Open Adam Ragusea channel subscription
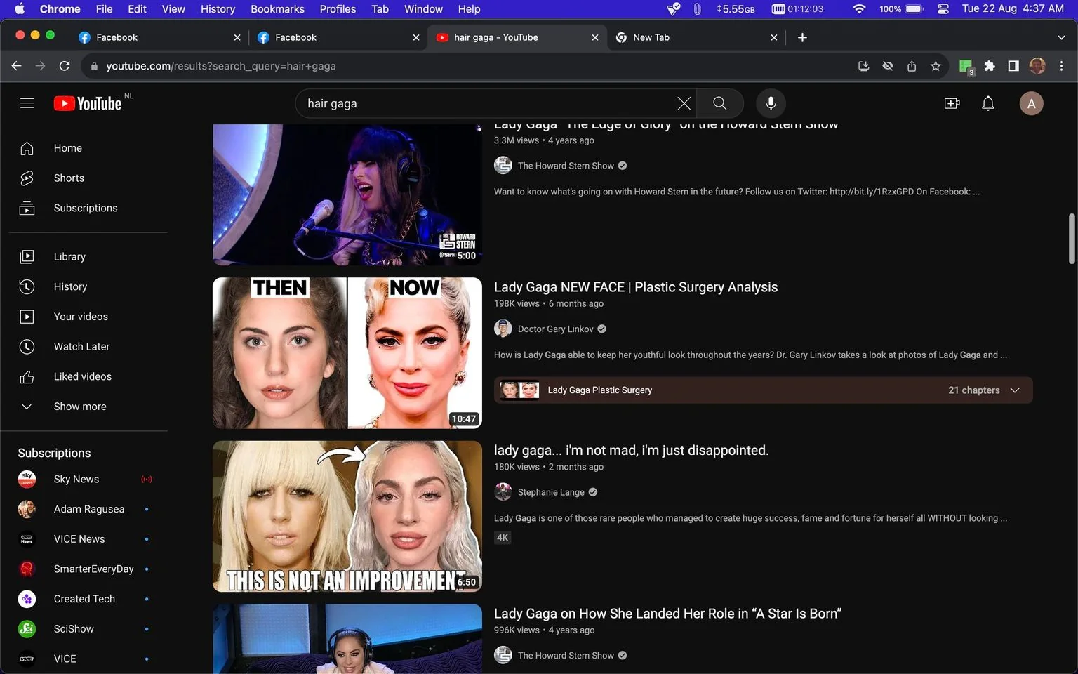Viewport: 1078px width, 674px height. 88,509
